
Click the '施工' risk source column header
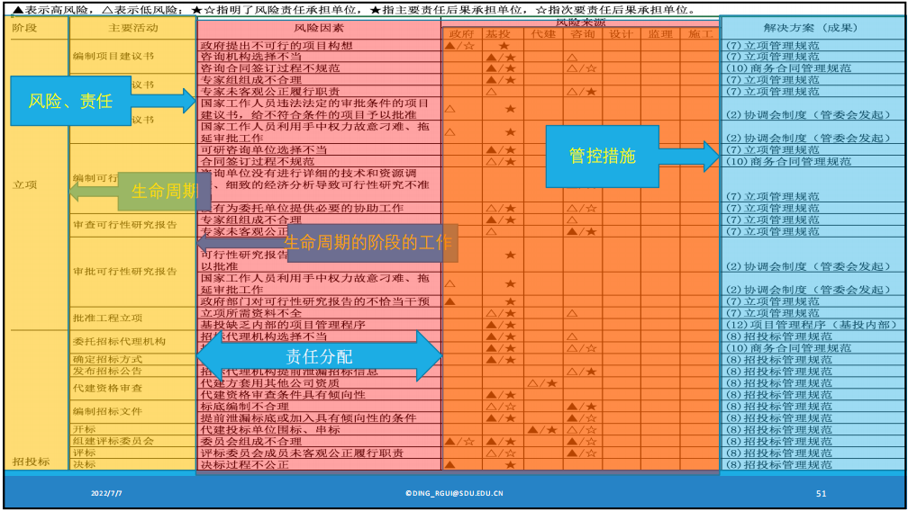click(700, 34)
